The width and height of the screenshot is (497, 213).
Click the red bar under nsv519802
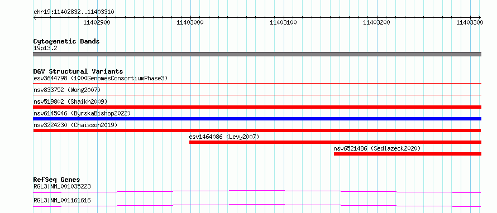click(257, 107)
